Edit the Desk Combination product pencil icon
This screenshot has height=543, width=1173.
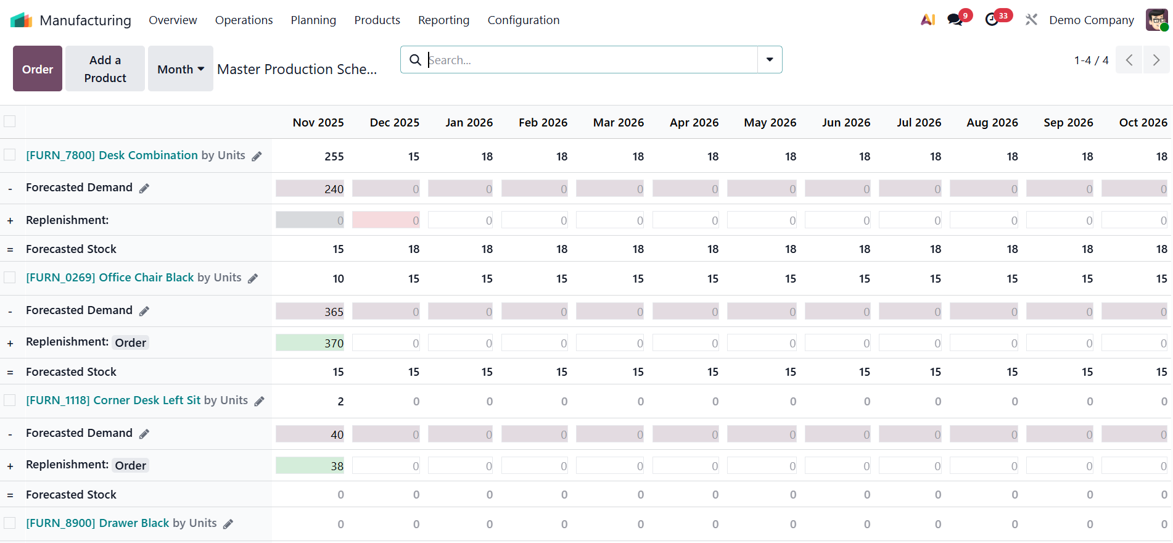tap(257, 156)
